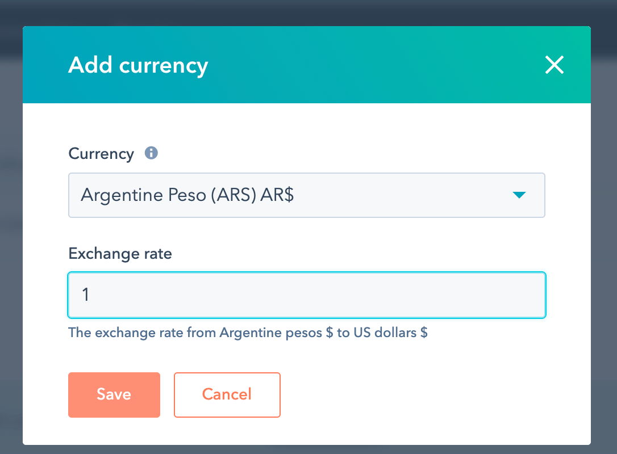Select the Argentine Peso (ARS) AR$ text
This screenshot has height=454, width=617.
pos(187,195)
